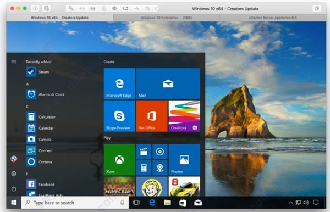
Task: Open Skype Preview tile
Action: (119, 116)
